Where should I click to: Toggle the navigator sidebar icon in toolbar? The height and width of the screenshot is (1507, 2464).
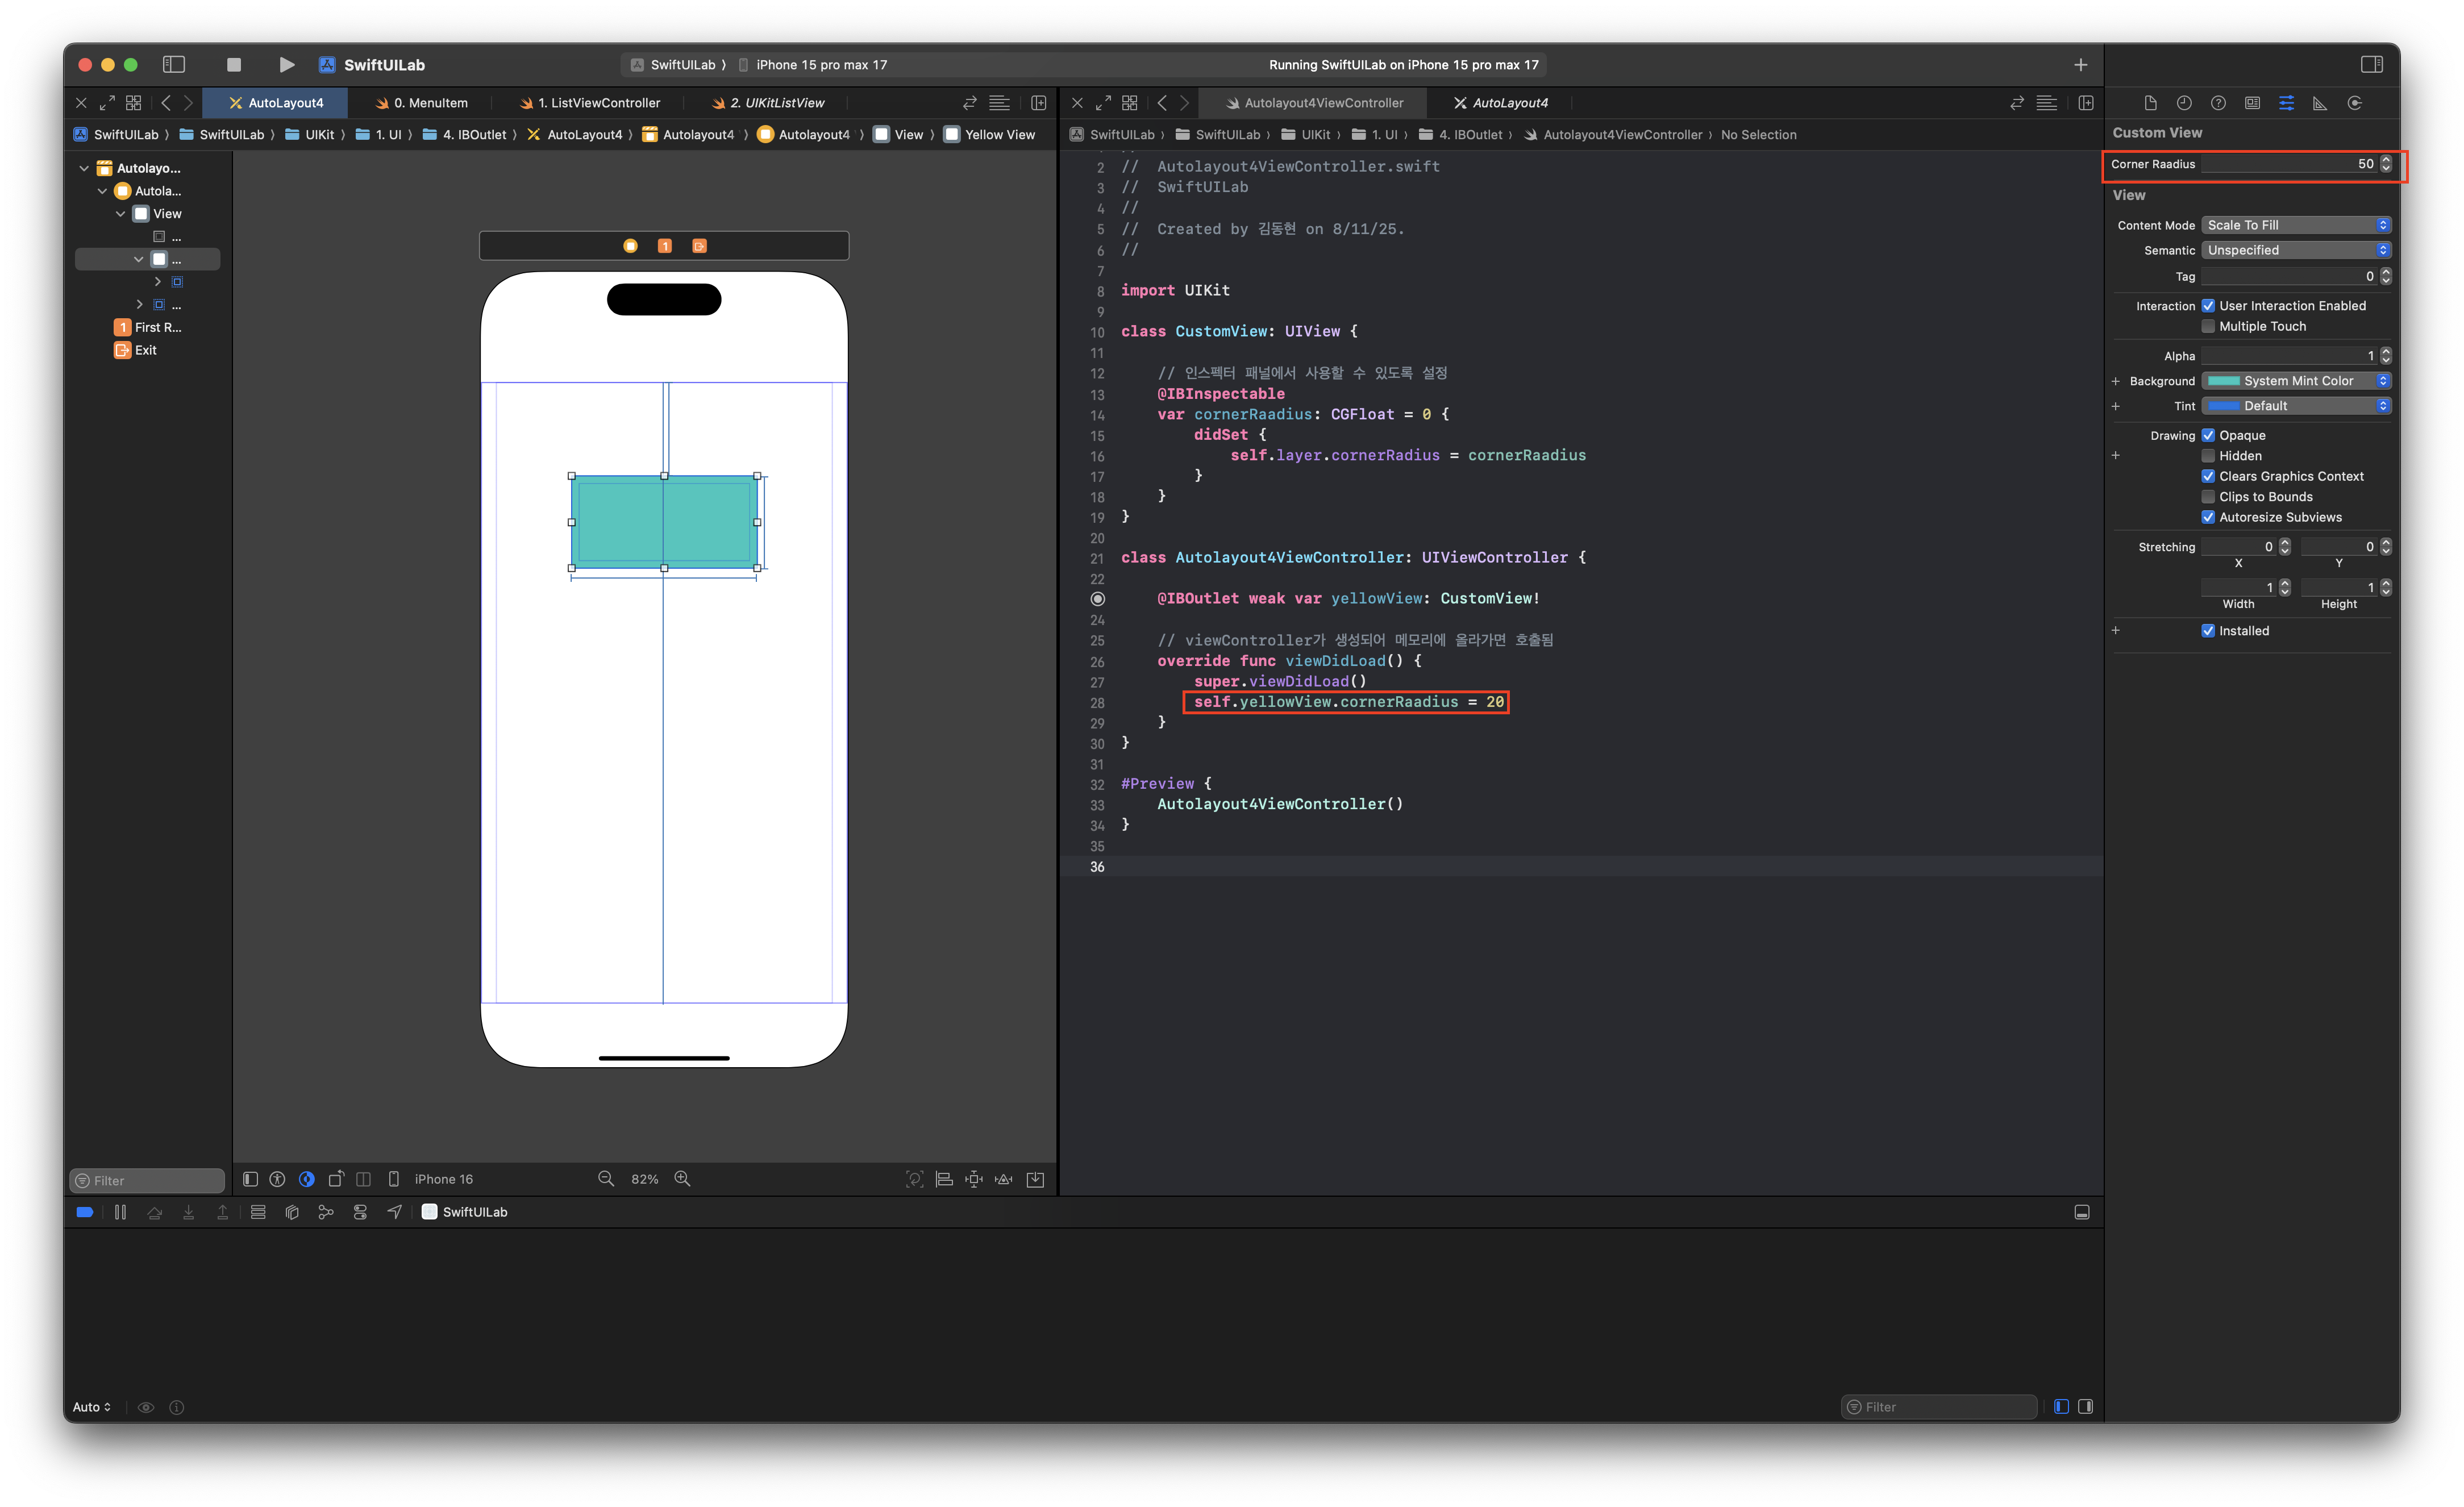[x=174, y=64]
